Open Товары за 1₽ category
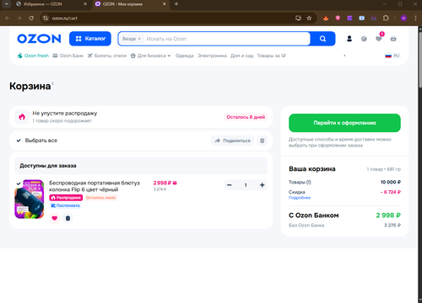 [272, 56]
